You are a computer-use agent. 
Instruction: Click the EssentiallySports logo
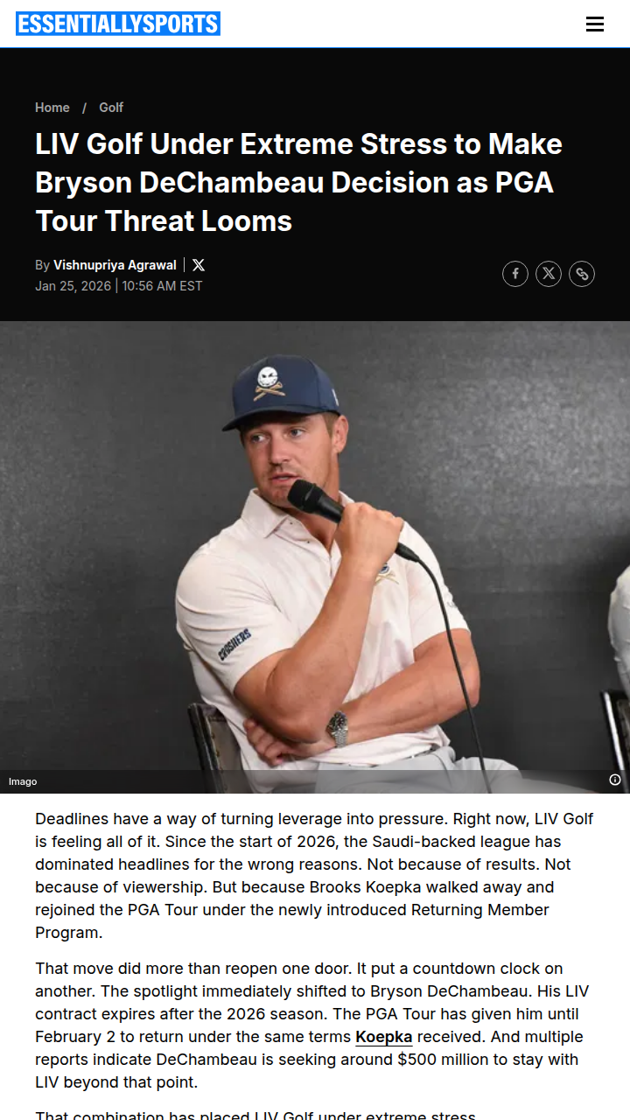click(118, 24)
